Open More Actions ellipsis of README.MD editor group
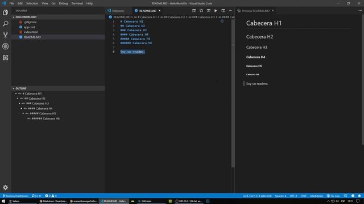 (230, 11)
